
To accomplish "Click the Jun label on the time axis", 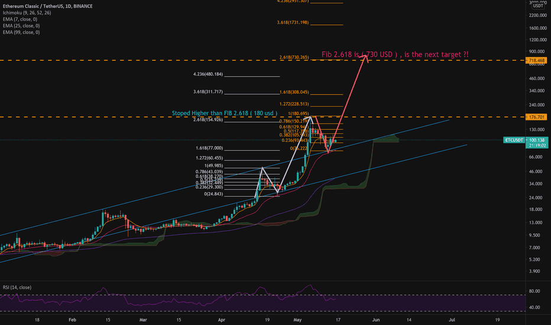I will tap(376, 320).
